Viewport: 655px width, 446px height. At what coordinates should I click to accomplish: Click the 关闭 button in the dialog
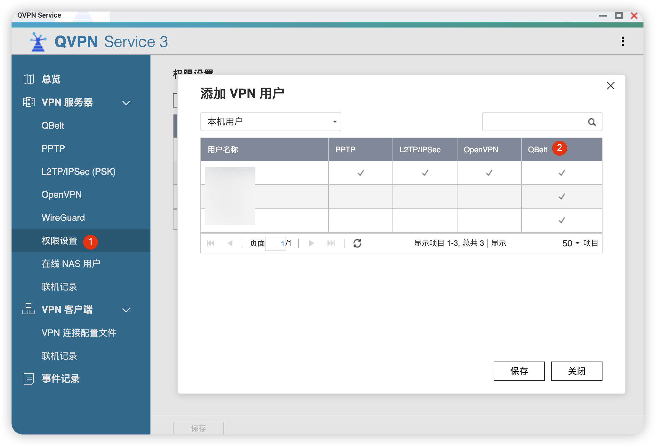pyautogui.click(x=577, y=371)
